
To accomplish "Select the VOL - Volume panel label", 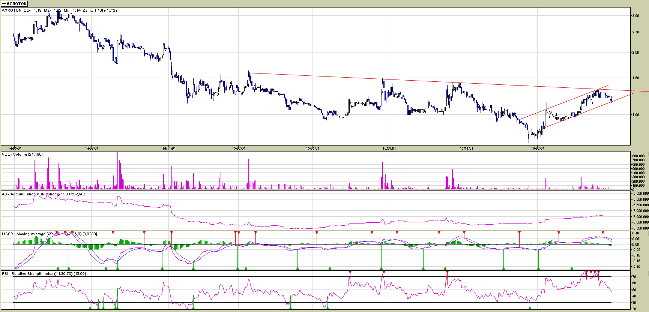I will [x=22, y=154].
